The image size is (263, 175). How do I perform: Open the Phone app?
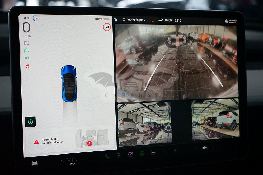107,156
